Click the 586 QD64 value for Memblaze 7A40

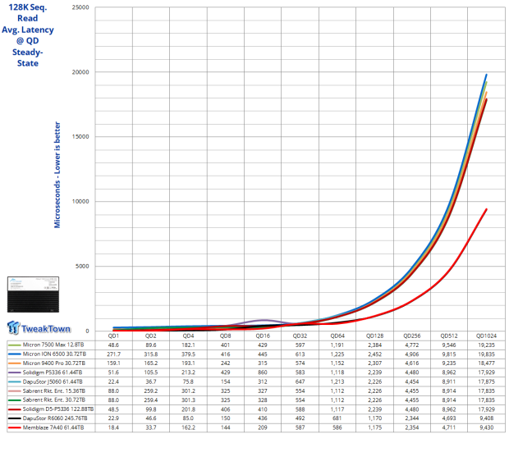[x=337, y=427]
